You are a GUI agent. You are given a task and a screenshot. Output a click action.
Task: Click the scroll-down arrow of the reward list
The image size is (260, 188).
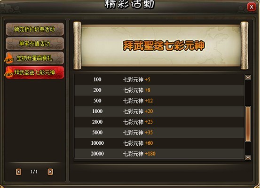click(x=248, y=157)
